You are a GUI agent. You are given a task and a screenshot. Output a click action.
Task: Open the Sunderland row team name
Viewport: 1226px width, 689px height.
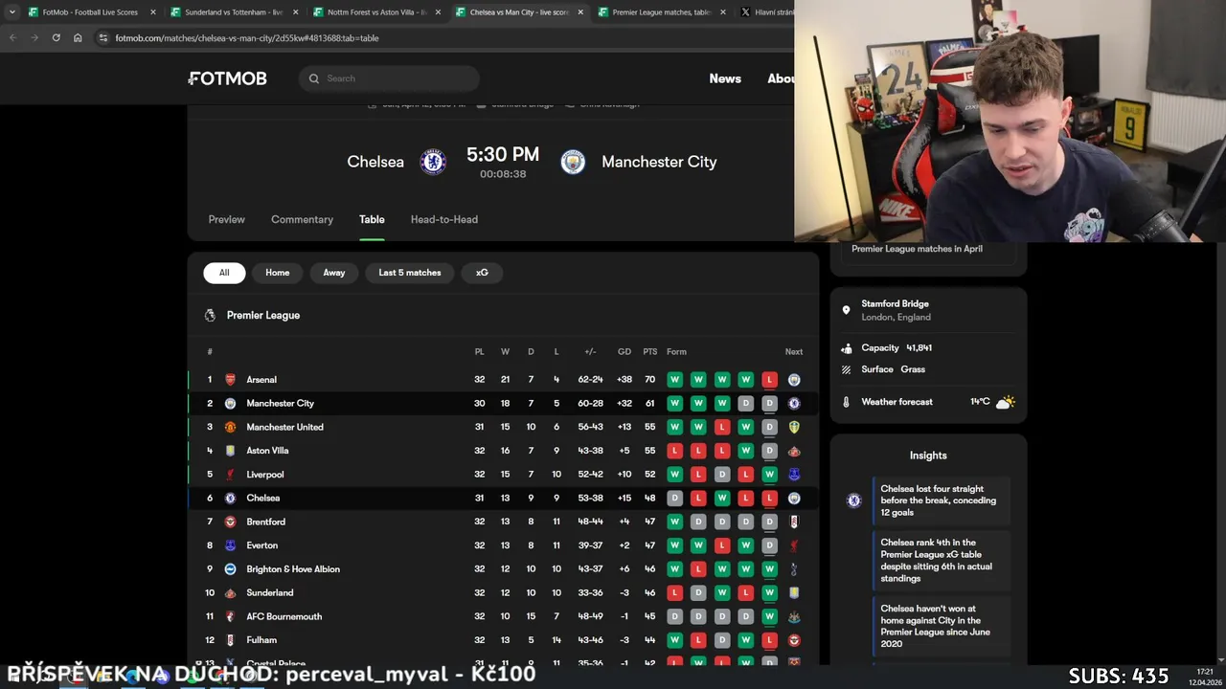pyautogui.click(x=270, y=593)
